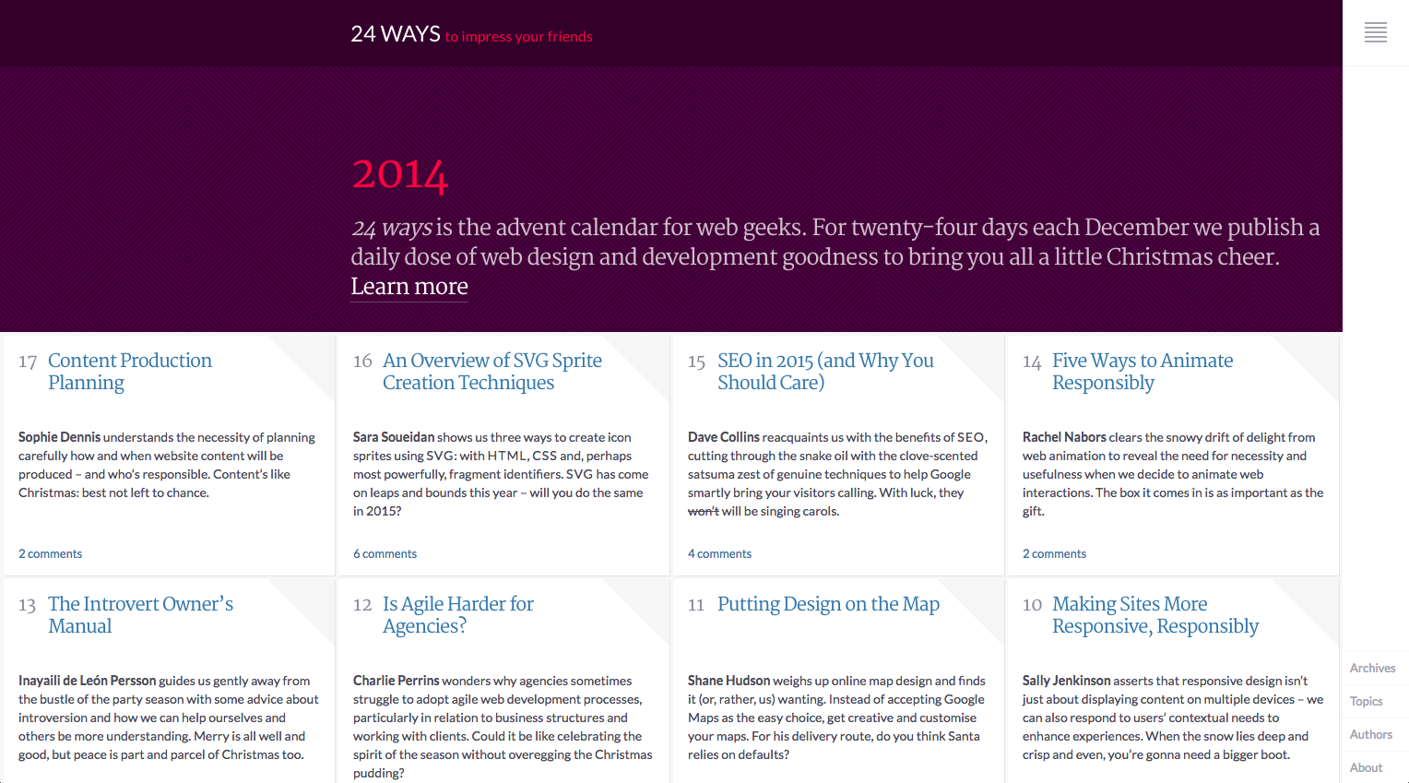View 2 comments on Content Production Planning
Screen dimensions: 1409x783
50,554
